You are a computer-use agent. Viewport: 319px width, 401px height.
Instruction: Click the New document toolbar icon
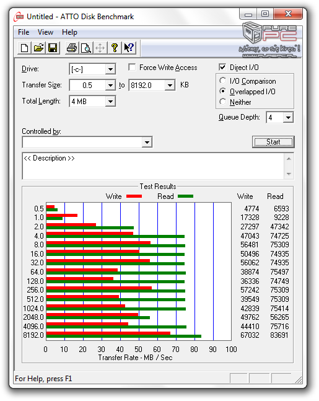point(24,48)
